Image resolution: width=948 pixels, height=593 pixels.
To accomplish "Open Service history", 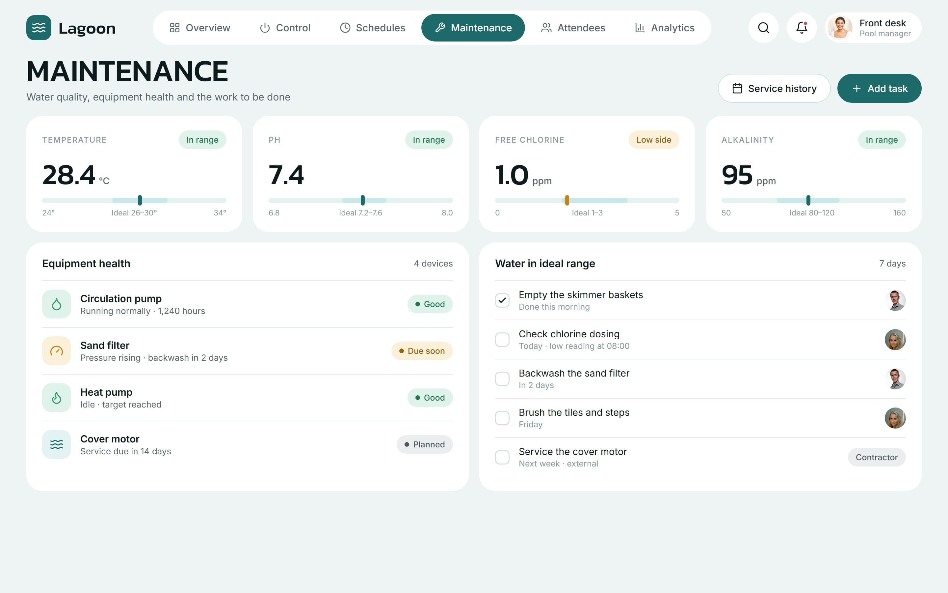I will (x=774, y=88).
